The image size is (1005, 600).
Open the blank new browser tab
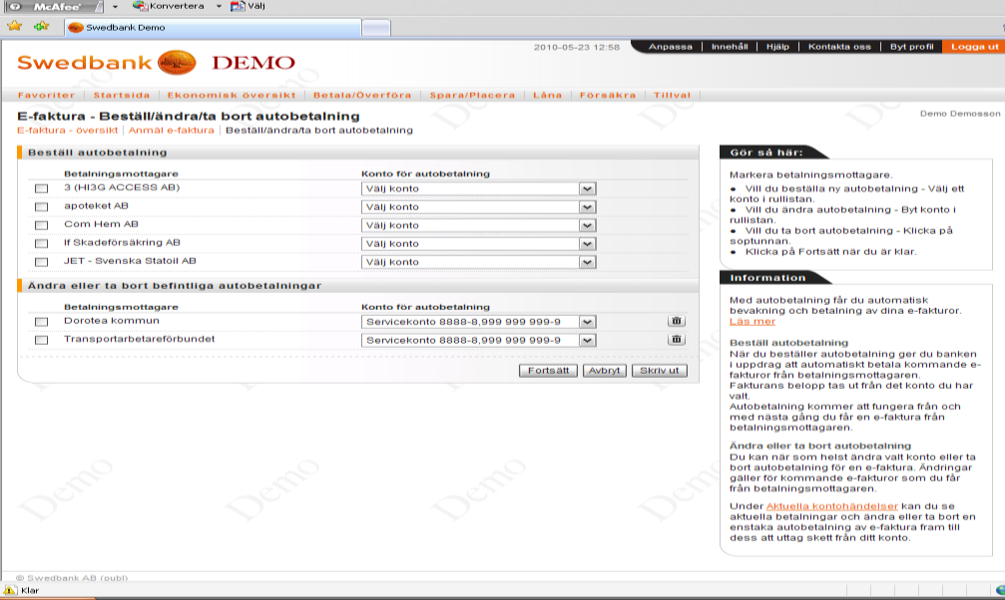(376, 28)
